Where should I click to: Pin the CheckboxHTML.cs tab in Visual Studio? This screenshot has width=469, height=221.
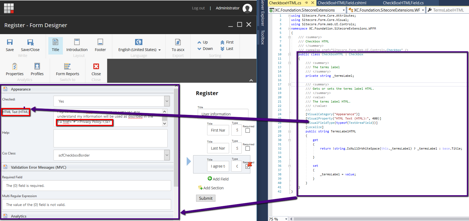306,3
